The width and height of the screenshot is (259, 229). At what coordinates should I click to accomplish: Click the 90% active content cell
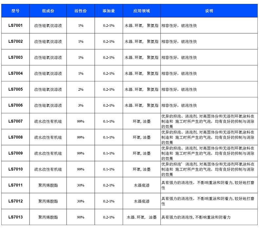[81, 217]
